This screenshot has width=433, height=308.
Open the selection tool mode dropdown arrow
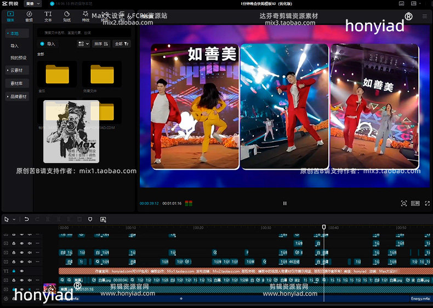point(14,219)
